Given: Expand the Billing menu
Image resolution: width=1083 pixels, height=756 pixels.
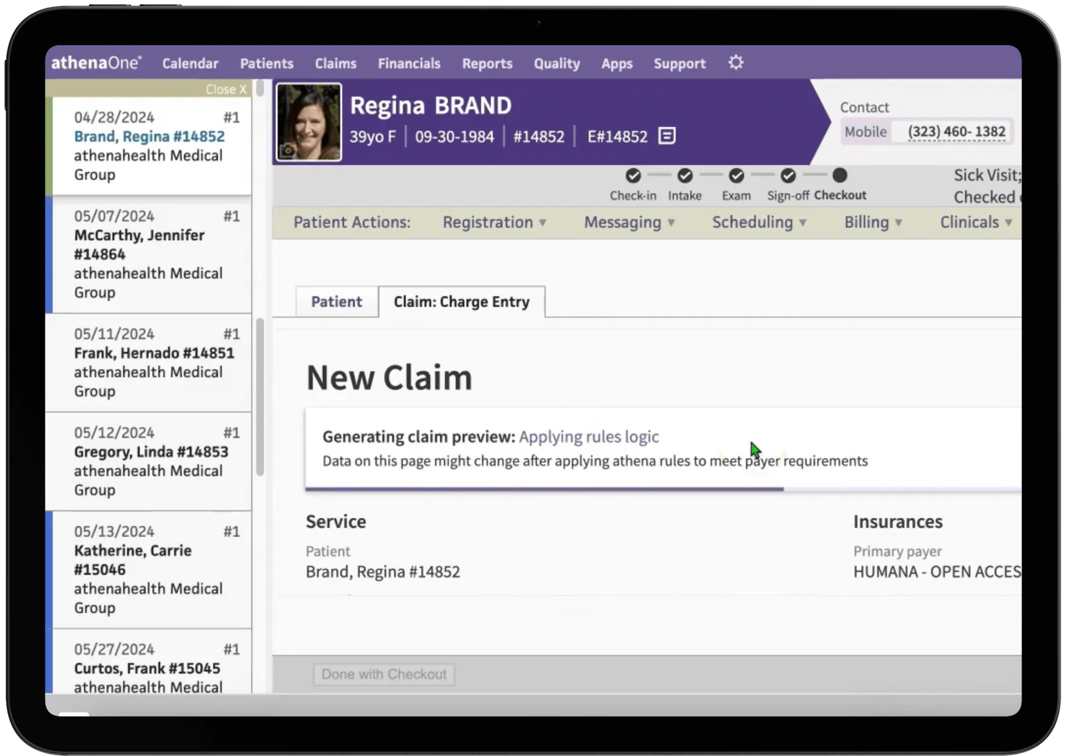Looking at the screenshot, I should coord(873,222).
